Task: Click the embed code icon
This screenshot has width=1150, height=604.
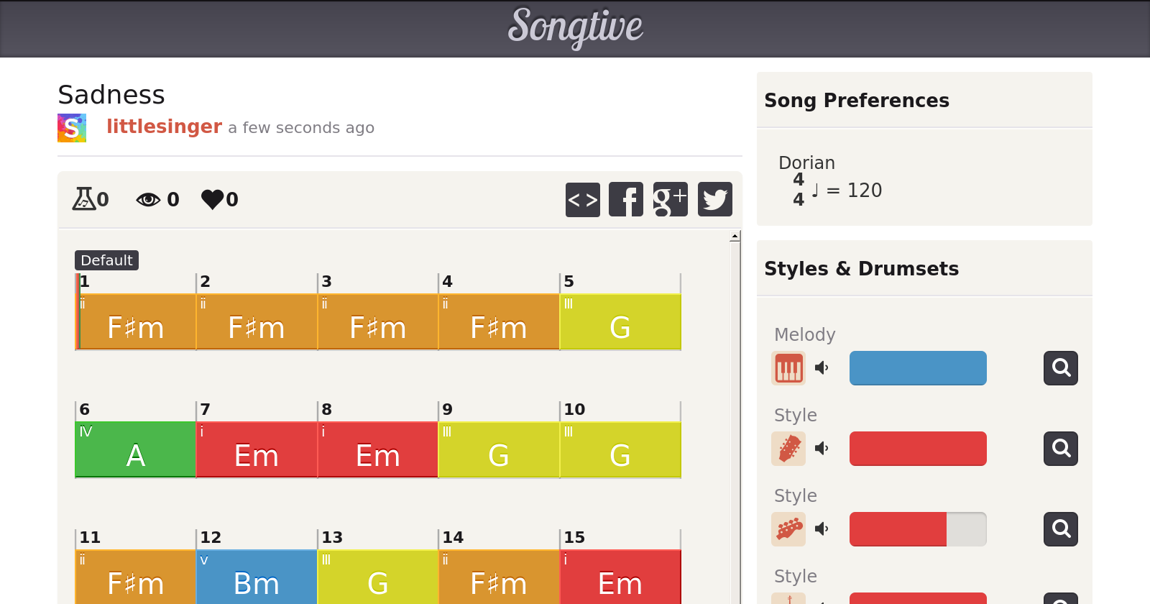Action: click(x=582, y=199)
